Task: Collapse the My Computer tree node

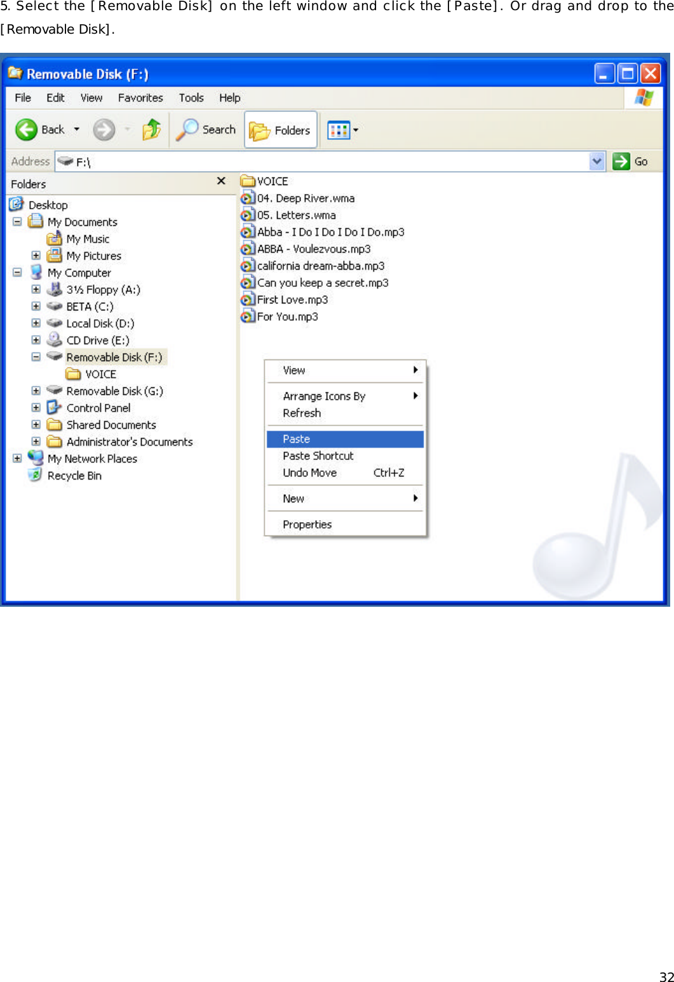Action: [x=17, y=272]
